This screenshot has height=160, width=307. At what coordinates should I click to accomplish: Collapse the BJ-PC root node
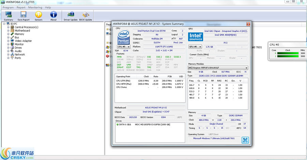point(4,24)
